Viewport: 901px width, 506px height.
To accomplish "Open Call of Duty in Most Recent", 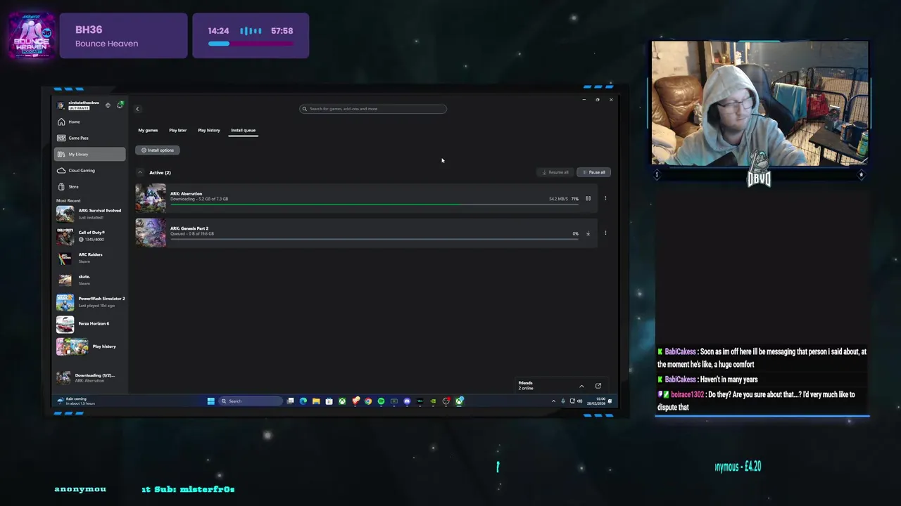I will (90, 235).
